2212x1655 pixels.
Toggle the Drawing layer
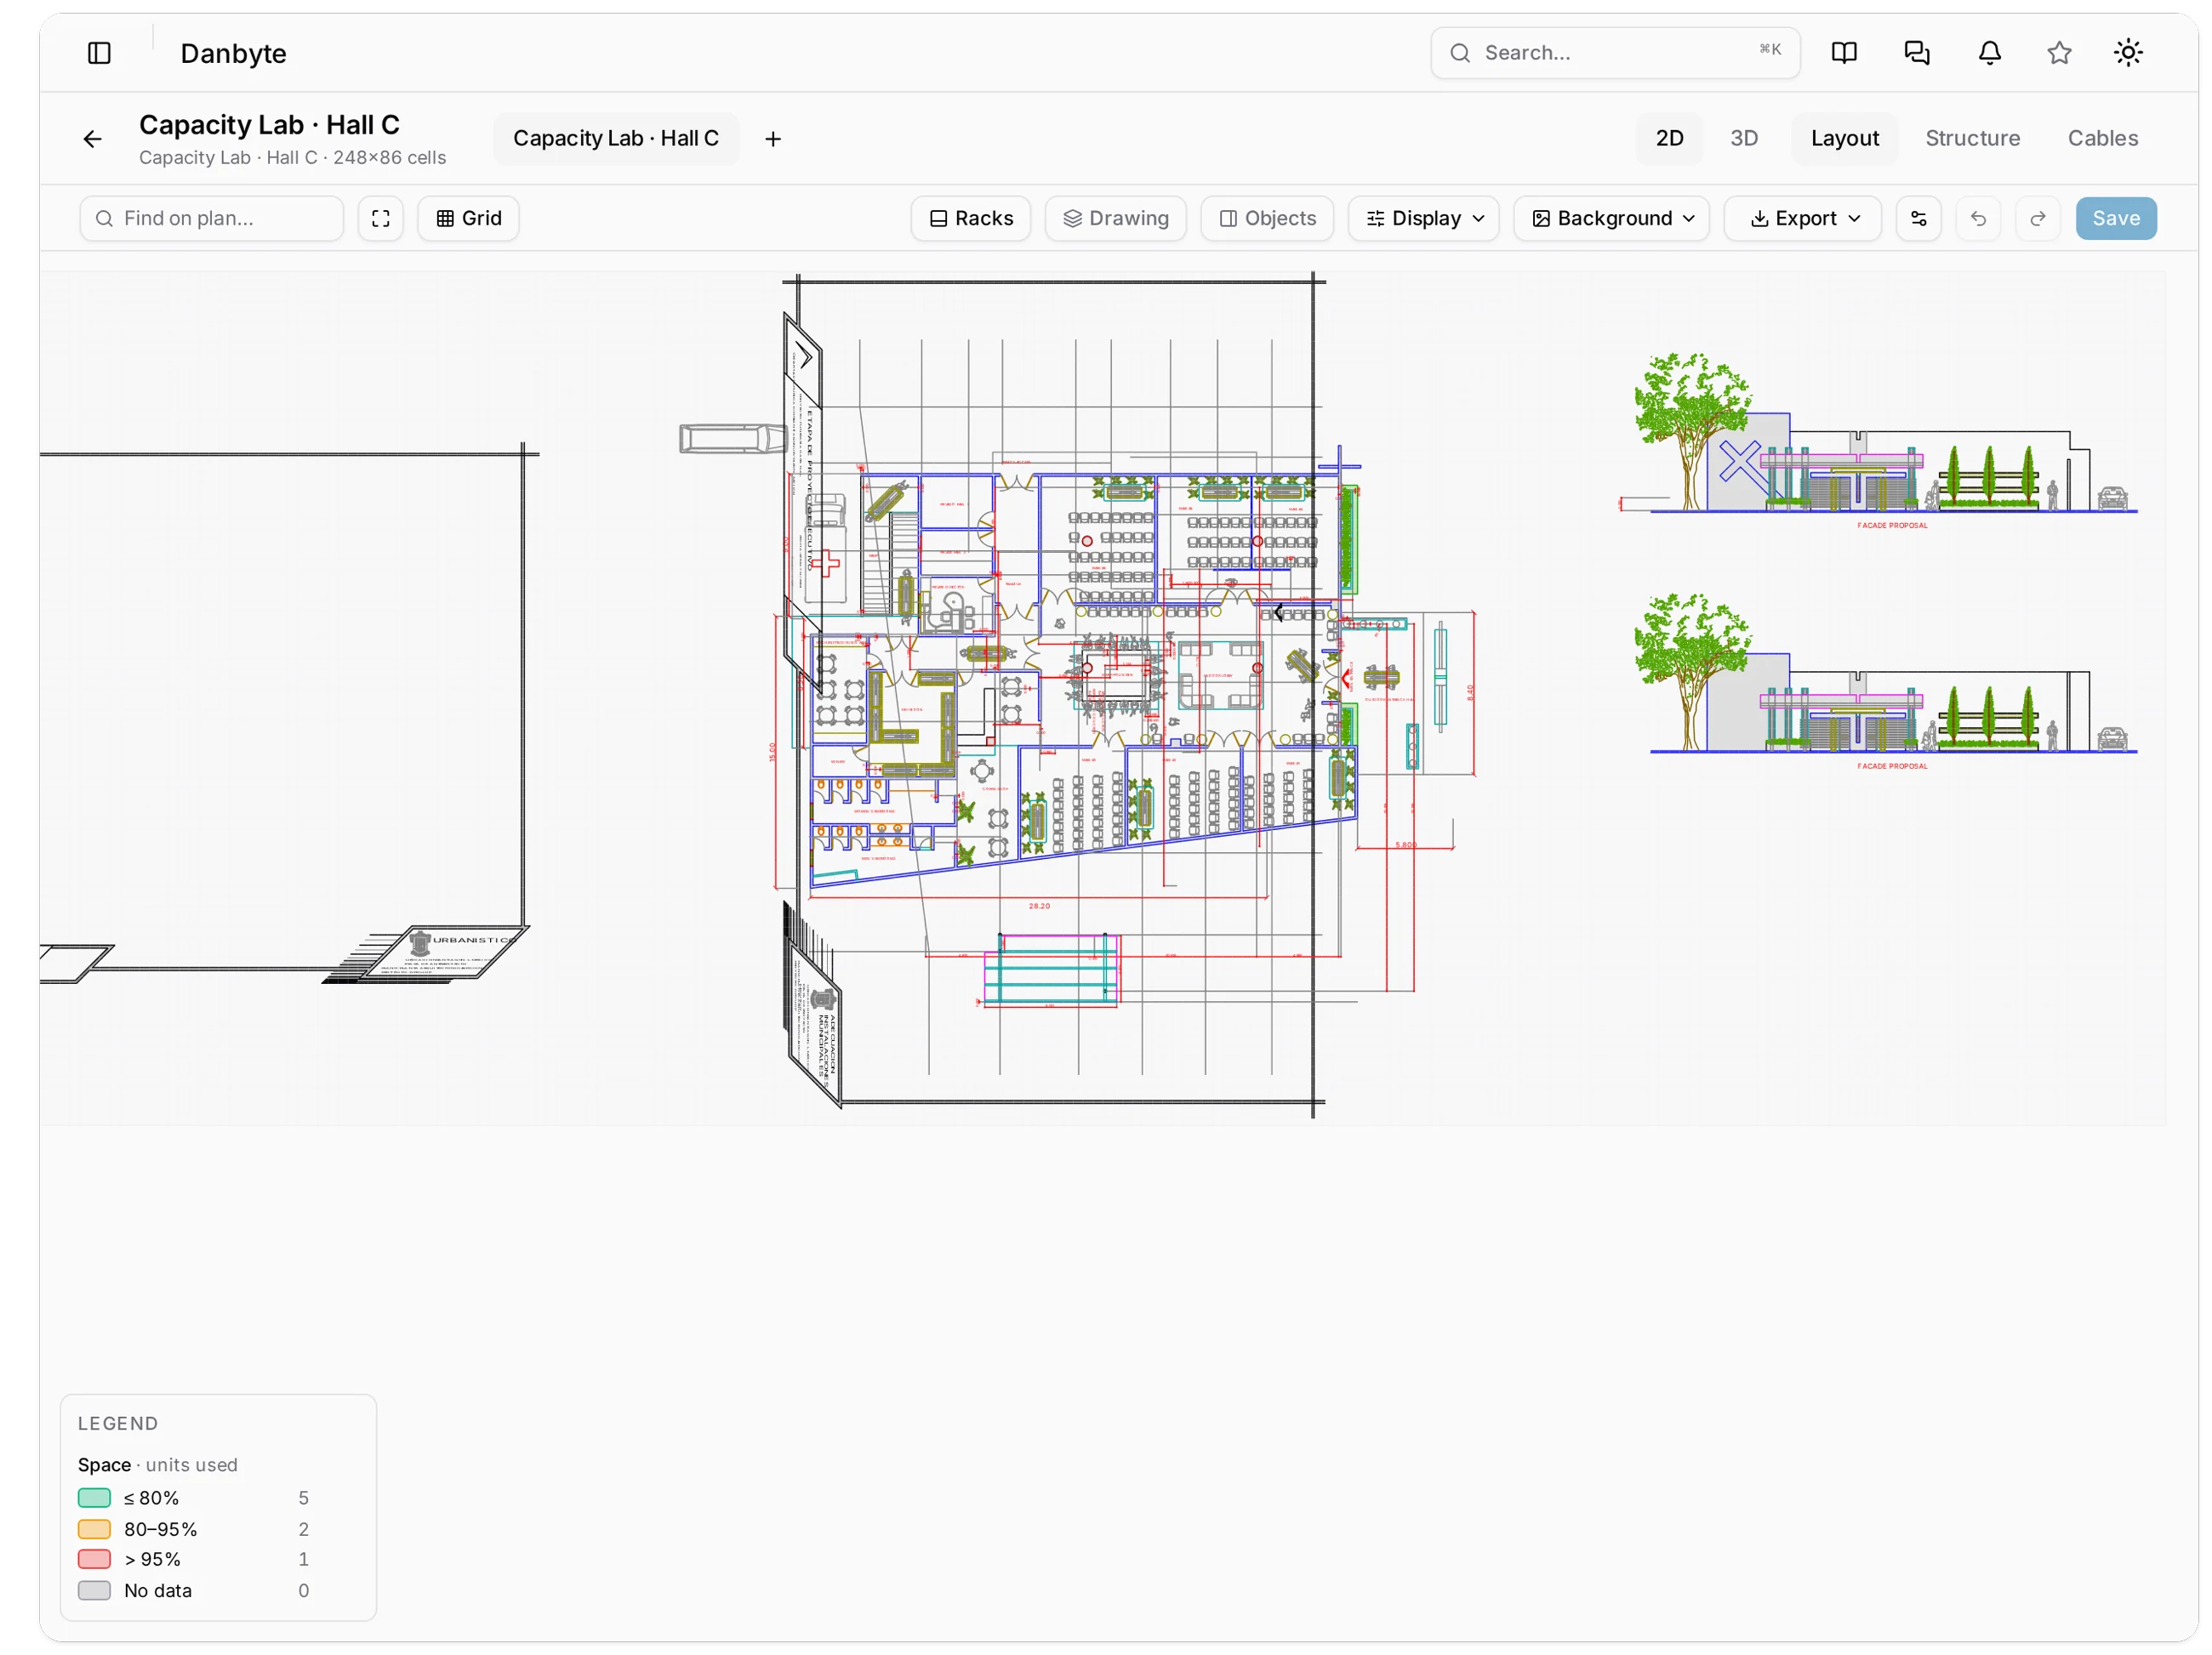[1115, 218]
